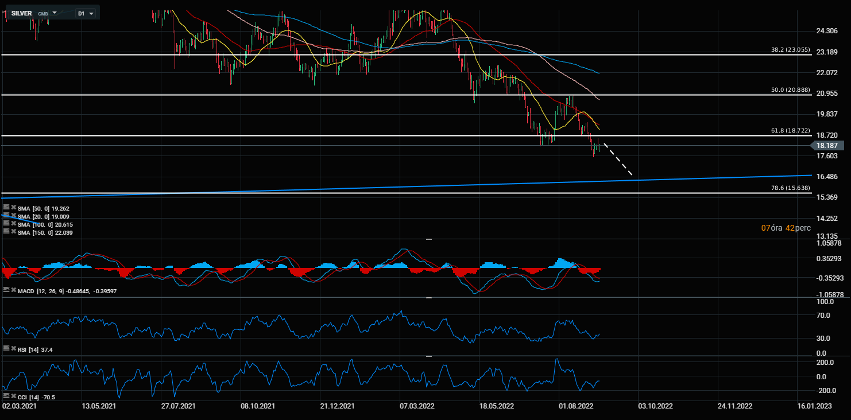Remove the CCI [14] indicator
The width and height of the screenshot is (851, 420).
[x=13, y=396]
